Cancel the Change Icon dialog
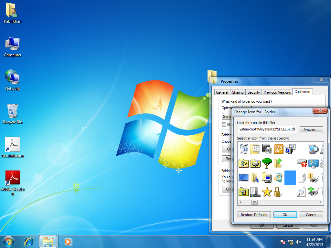Viewport: 331px width, 248px height. (x=311, y=215)
